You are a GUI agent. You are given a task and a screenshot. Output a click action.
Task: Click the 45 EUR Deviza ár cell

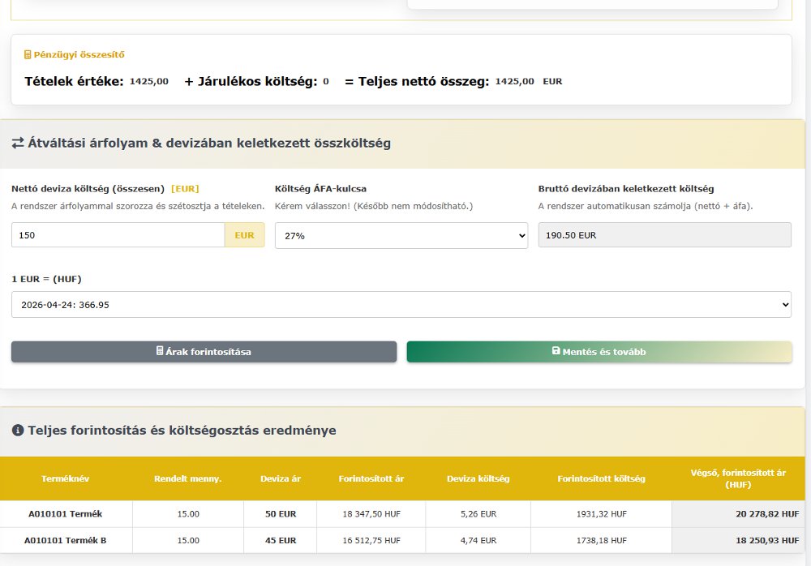(x=280, y=540)
